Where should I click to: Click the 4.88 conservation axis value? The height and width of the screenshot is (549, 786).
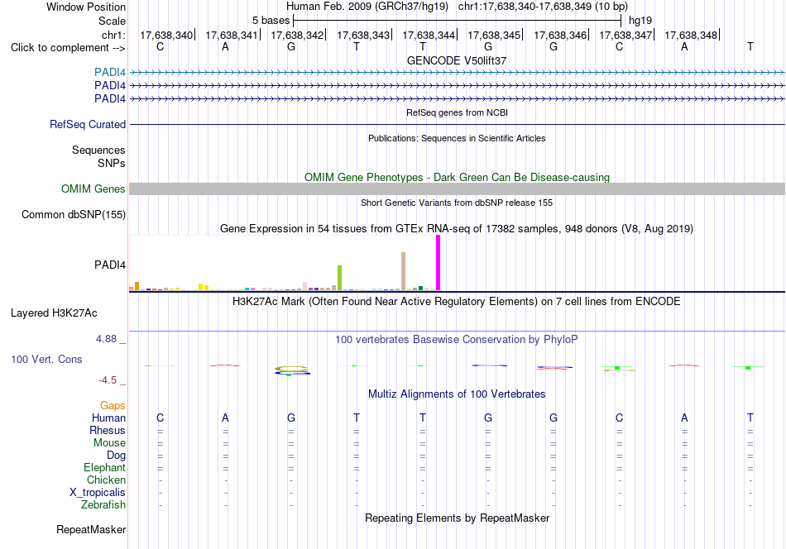point(106,339)
